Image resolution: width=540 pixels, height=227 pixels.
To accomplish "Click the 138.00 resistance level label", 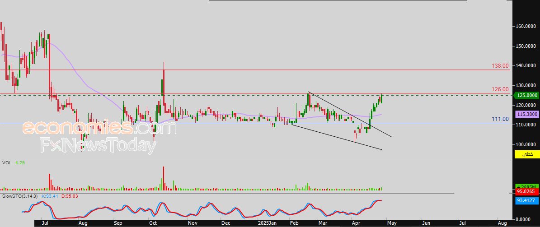I will pyautogui.click(x=500, y=66).
